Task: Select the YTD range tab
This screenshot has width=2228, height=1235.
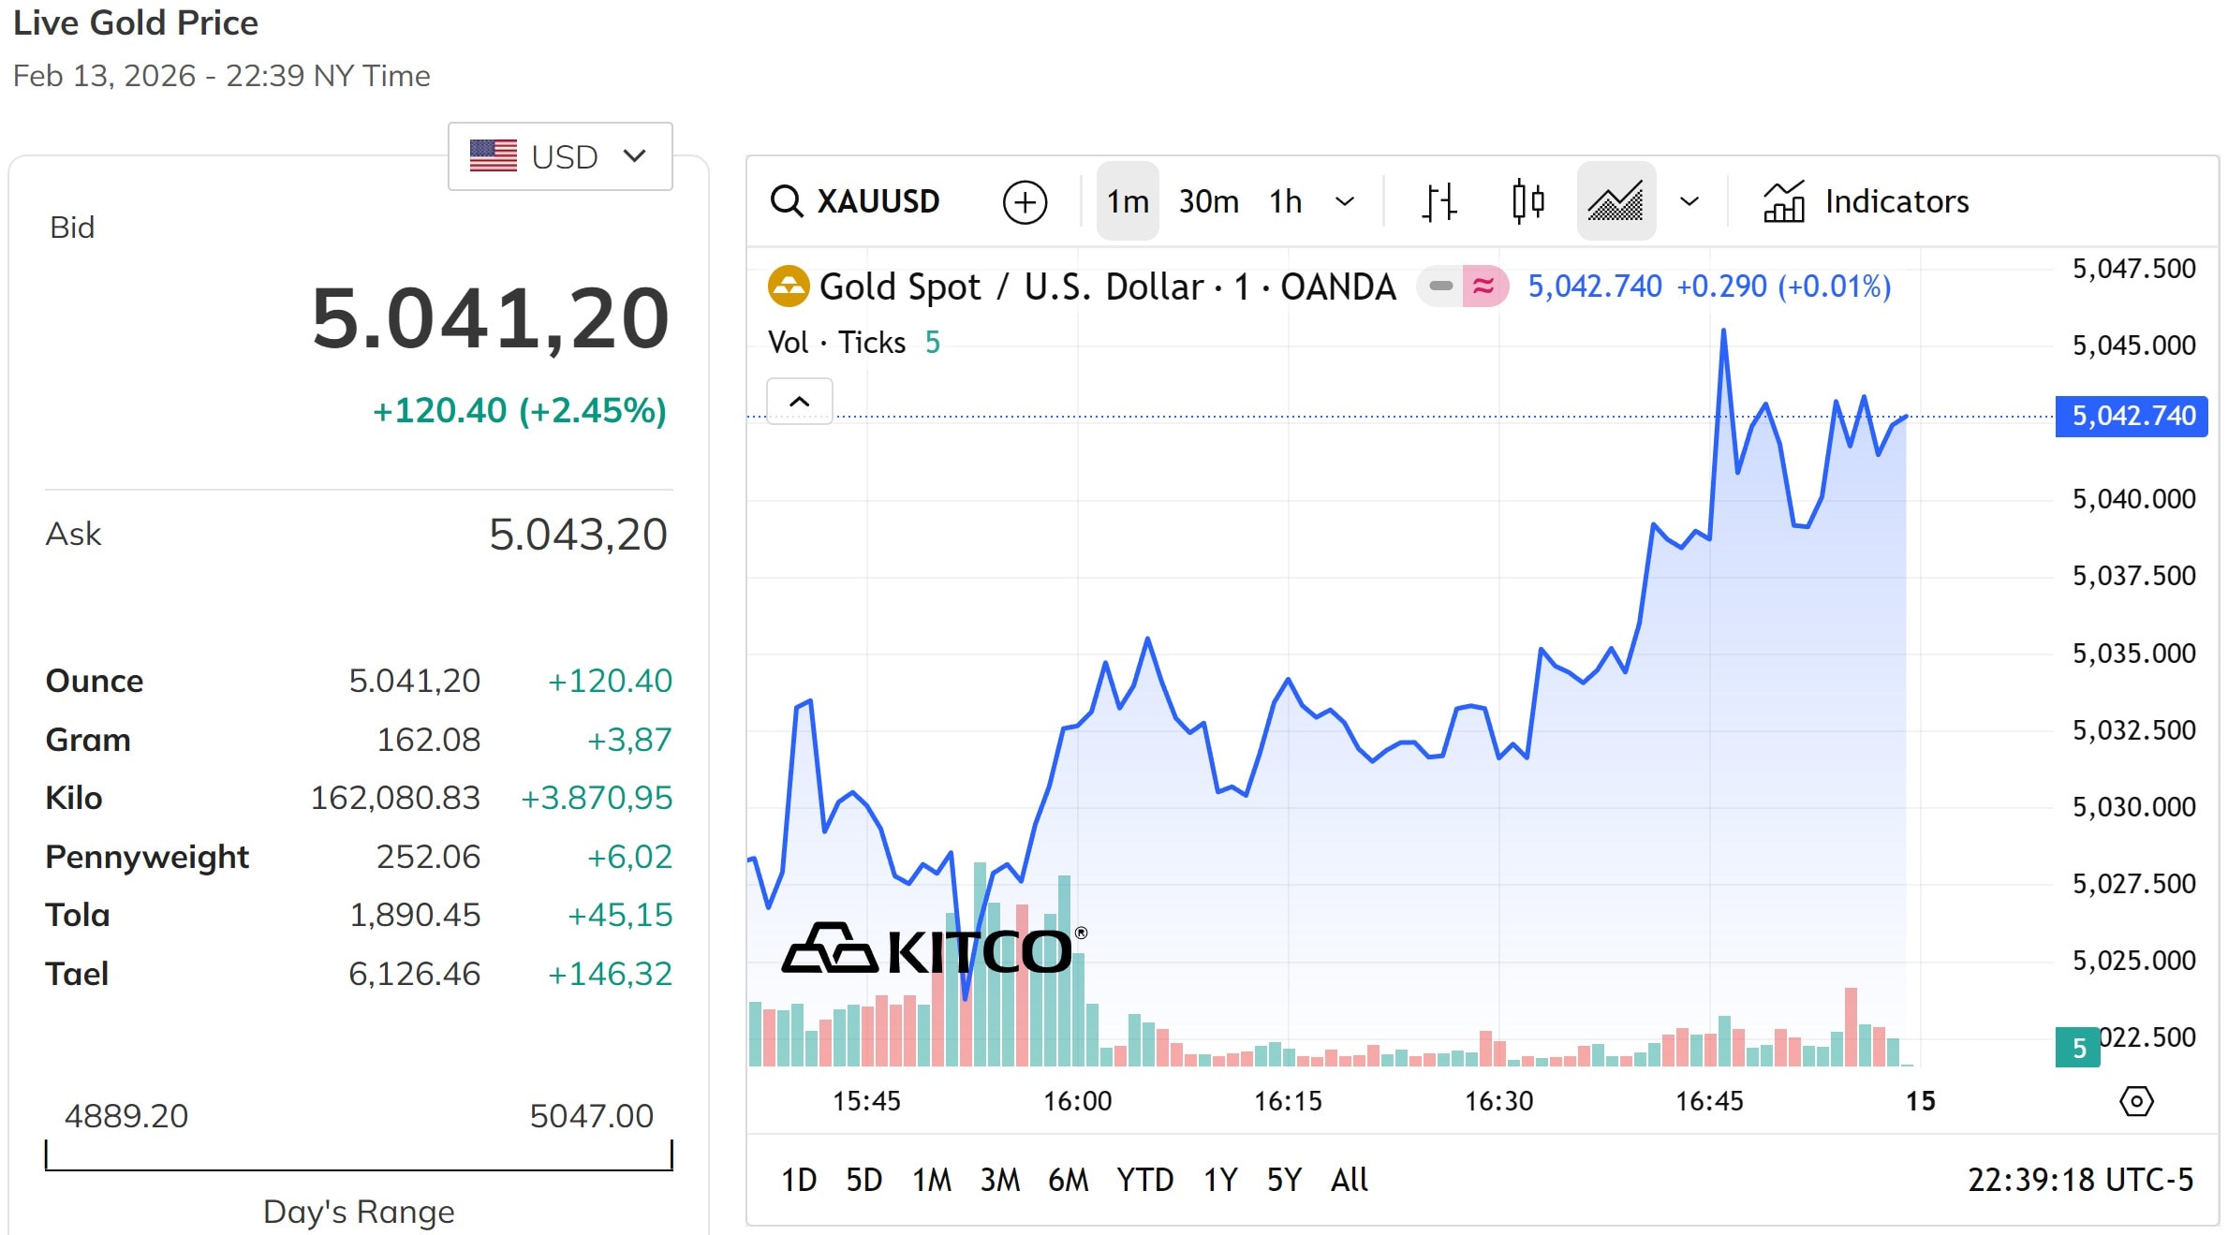Action: 1144,1180
